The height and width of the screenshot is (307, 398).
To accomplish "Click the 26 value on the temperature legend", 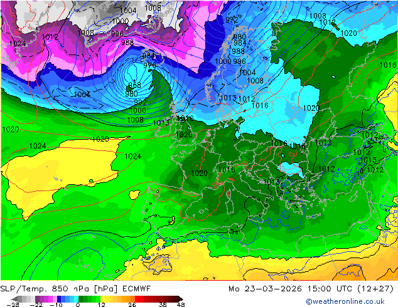I will point(132,304).
